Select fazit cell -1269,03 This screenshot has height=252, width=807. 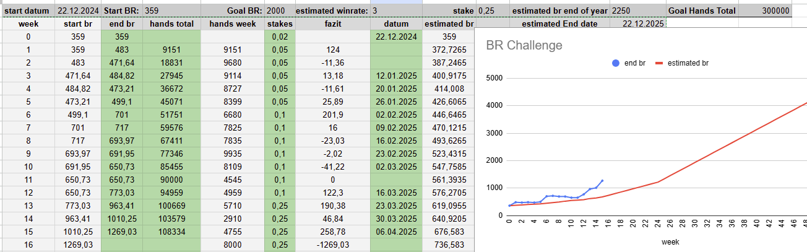(333, 245)
